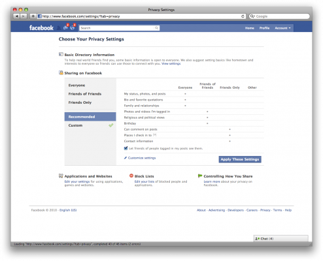Open the Customize settings link
Image resolution: width=323 pixels, height=261 pixels.
142,158
